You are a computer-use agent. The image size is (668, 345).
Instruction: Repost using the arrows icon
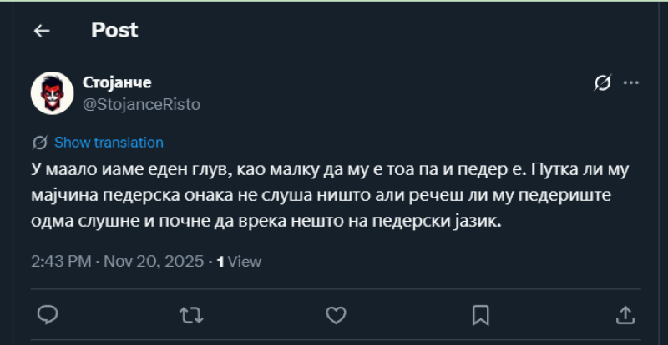(191, 314)
